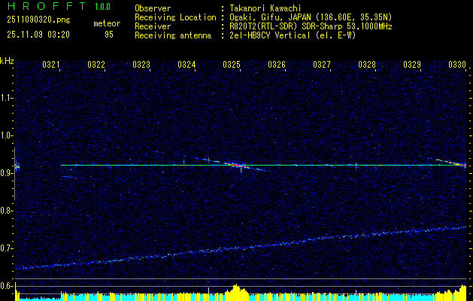The height and width of the screenshot is (301, 473).
Task: Click the 1.1 frequency axis label
Action: 7,98
